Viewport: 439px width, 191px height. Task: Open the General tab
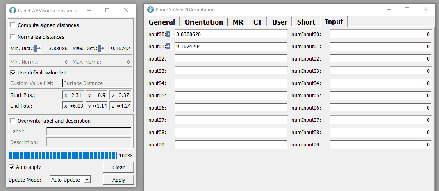coord(161,22)
